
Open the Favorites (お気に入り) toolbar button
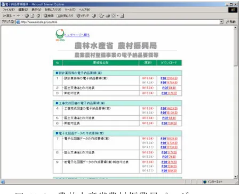65,16
